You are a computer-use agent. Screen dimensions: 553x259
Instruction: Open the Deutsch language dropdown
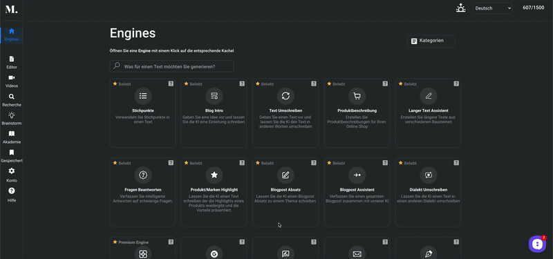492,8
